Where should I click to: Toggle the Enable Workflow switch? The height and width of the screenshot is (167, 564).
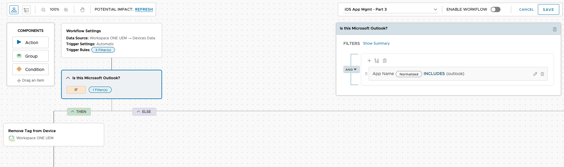[x=495, y=9]
